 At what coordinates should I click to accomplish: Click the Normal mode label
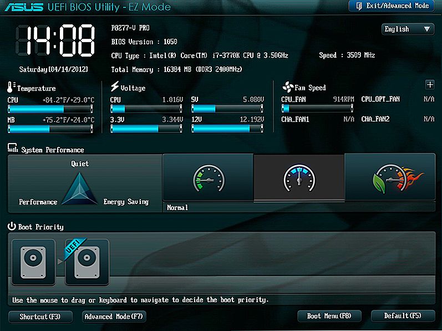177,208
